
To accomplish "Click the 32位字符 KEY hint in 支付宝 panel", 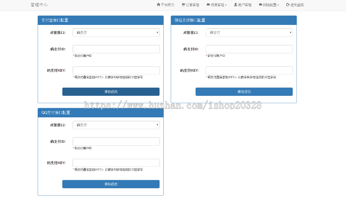I will [x=108, y=77].
